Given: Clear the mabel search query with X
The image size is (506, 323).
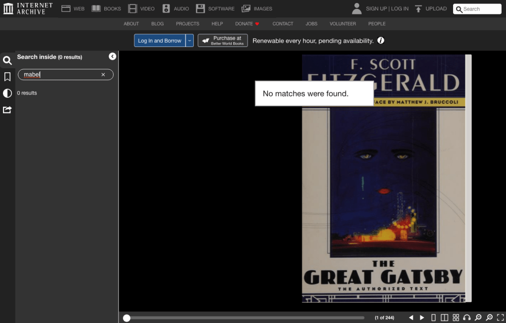Looking at the screenshot, I should (103, 74).
